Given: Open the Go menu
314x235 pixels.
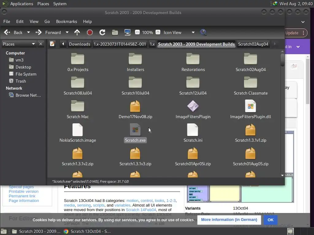Looking at the screenshot, I should pyautogui.click(x=47, y=21).
